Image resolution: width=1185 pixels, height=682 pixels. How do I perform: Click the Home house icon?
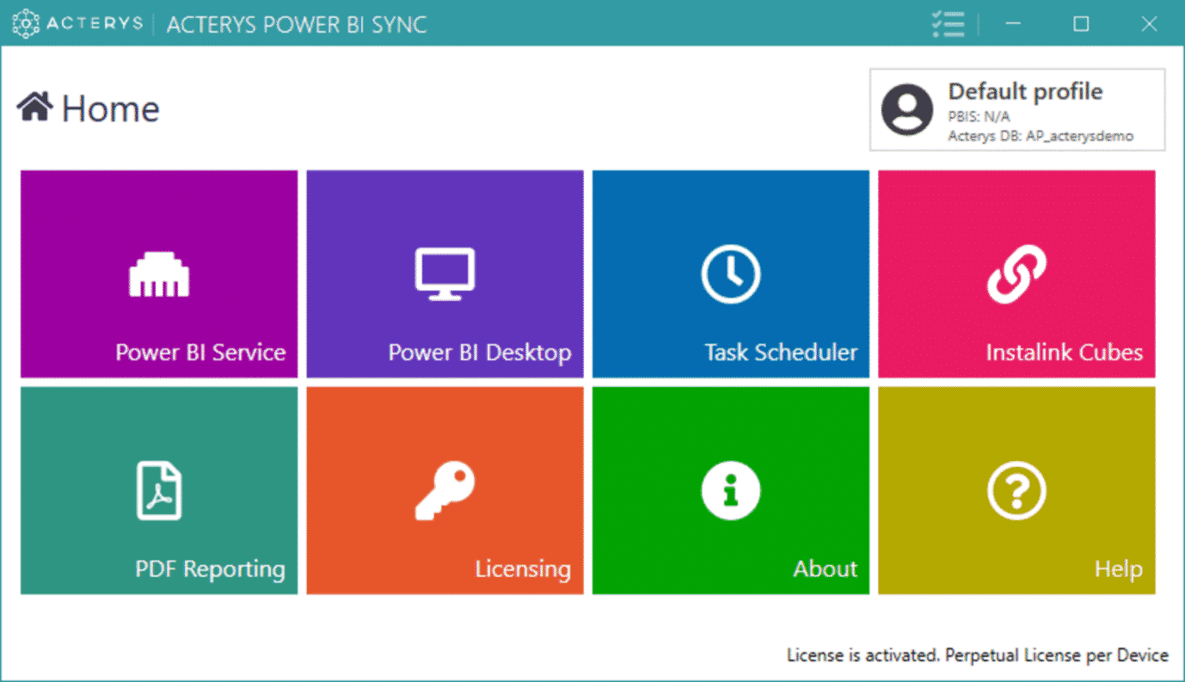(x=35, y=107)
